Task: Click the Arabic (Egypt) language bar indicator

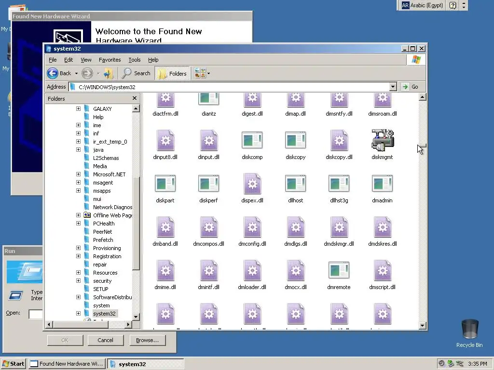Action: click(x=422, y=5)
